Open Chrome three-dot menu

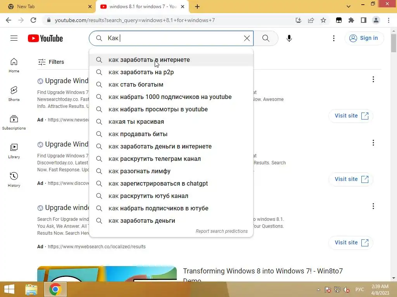[388, 20]
